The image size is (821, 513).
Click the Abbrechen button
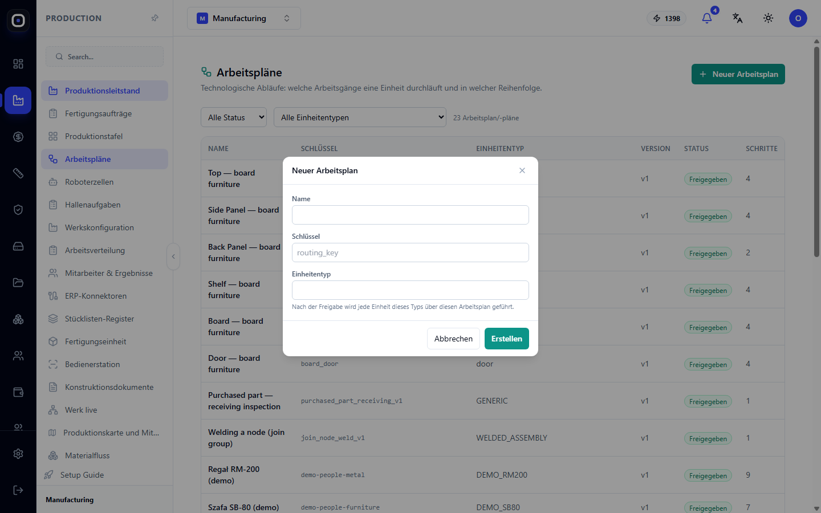click(453, 339)
